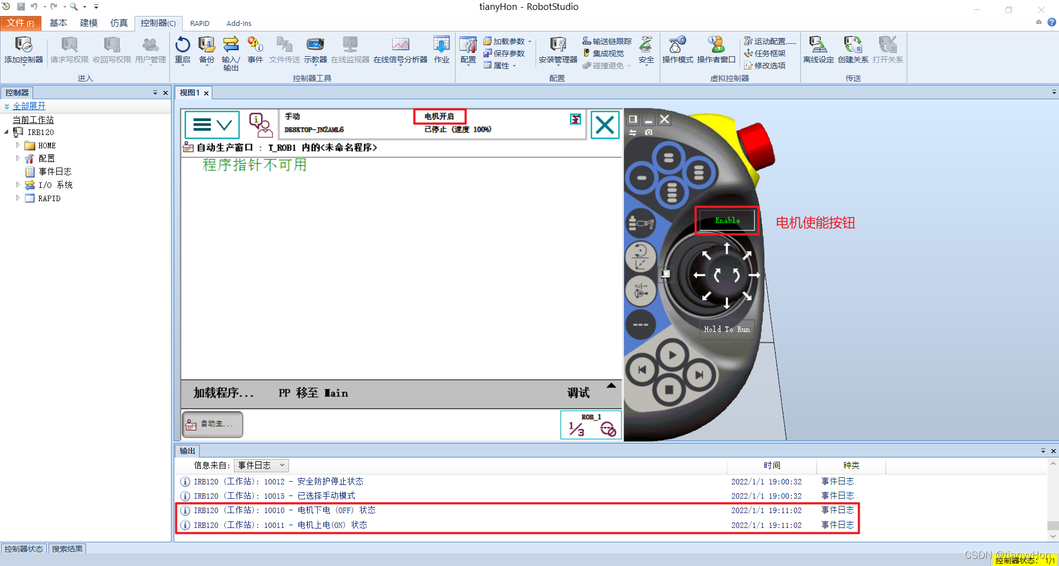Open the 文件 (File) menu

point(20,23)
